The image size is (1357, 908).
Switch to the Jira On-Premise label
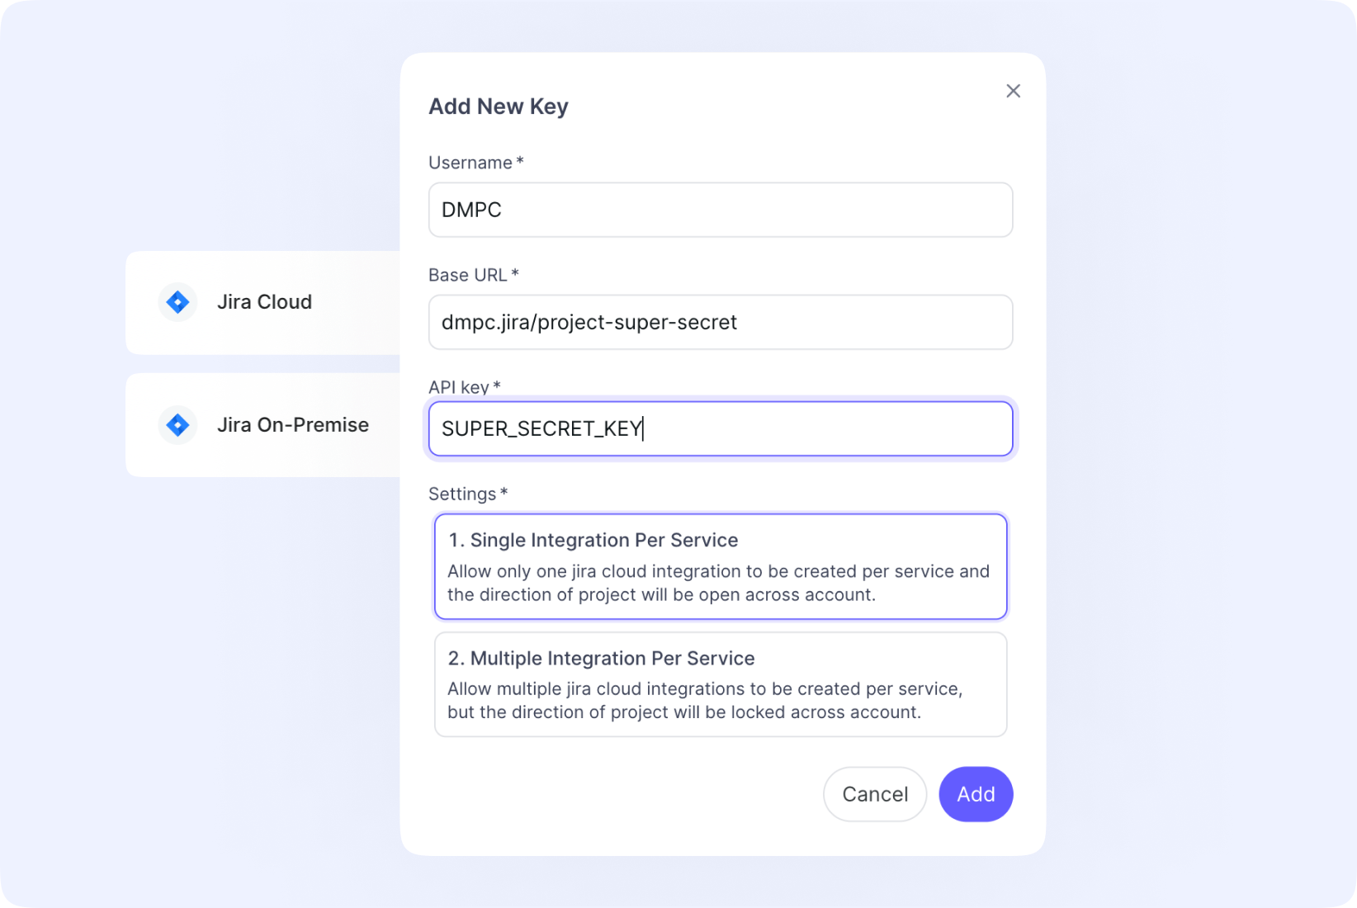click(x=292, y=425)
